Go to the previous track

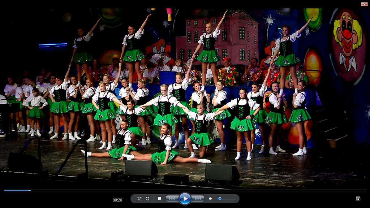172,199
